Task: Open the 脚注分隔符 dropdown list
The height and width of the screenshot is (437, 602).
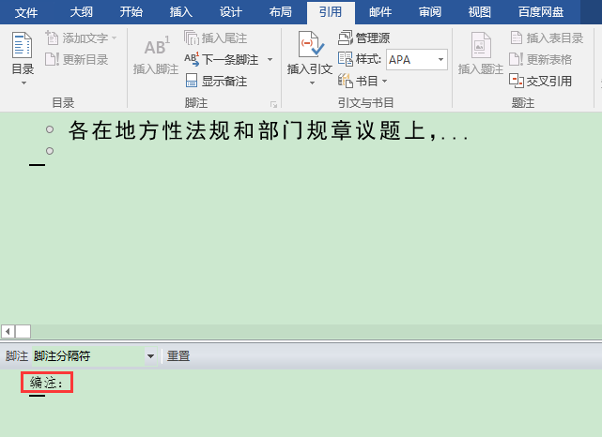Action: [x=150, y=356]
